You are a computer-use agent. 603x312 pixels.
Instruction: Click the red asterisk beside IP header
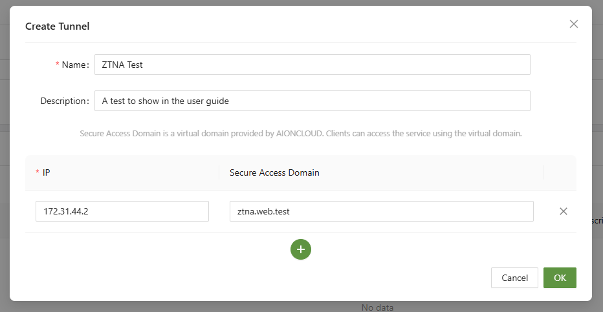(37, 173)
